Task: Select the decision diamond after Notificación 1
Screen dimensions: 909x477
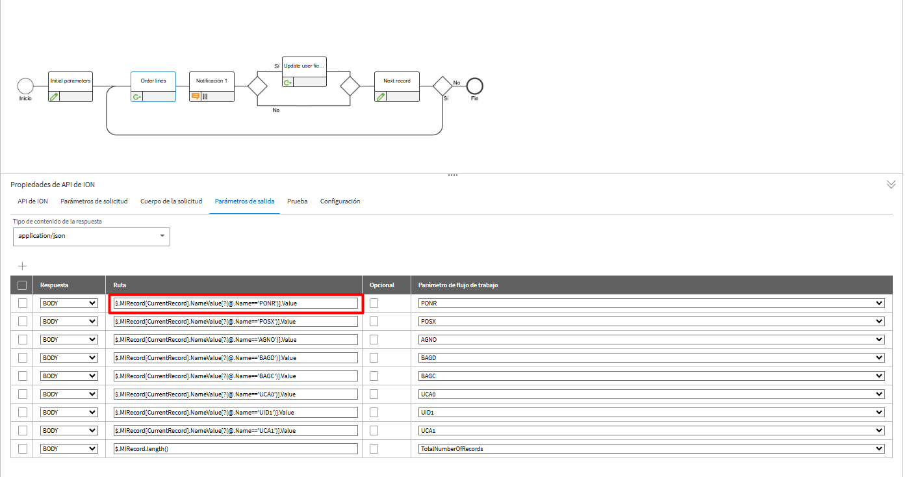Action: point(257,86)
